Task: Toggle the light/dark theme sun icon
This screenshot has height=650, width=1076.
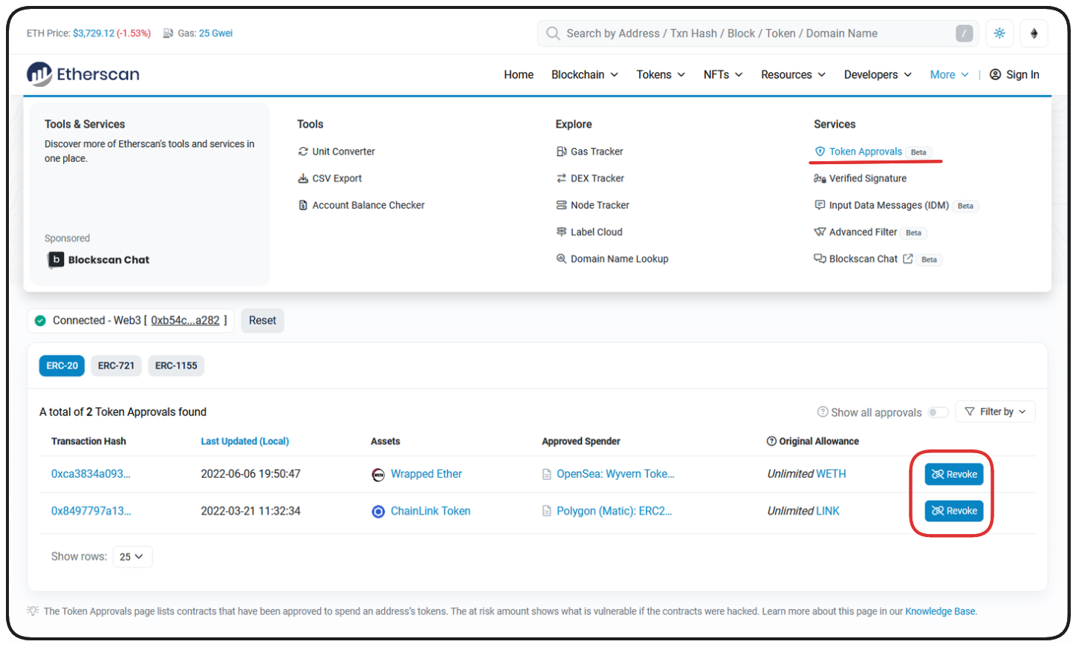Action: (999, 33)
